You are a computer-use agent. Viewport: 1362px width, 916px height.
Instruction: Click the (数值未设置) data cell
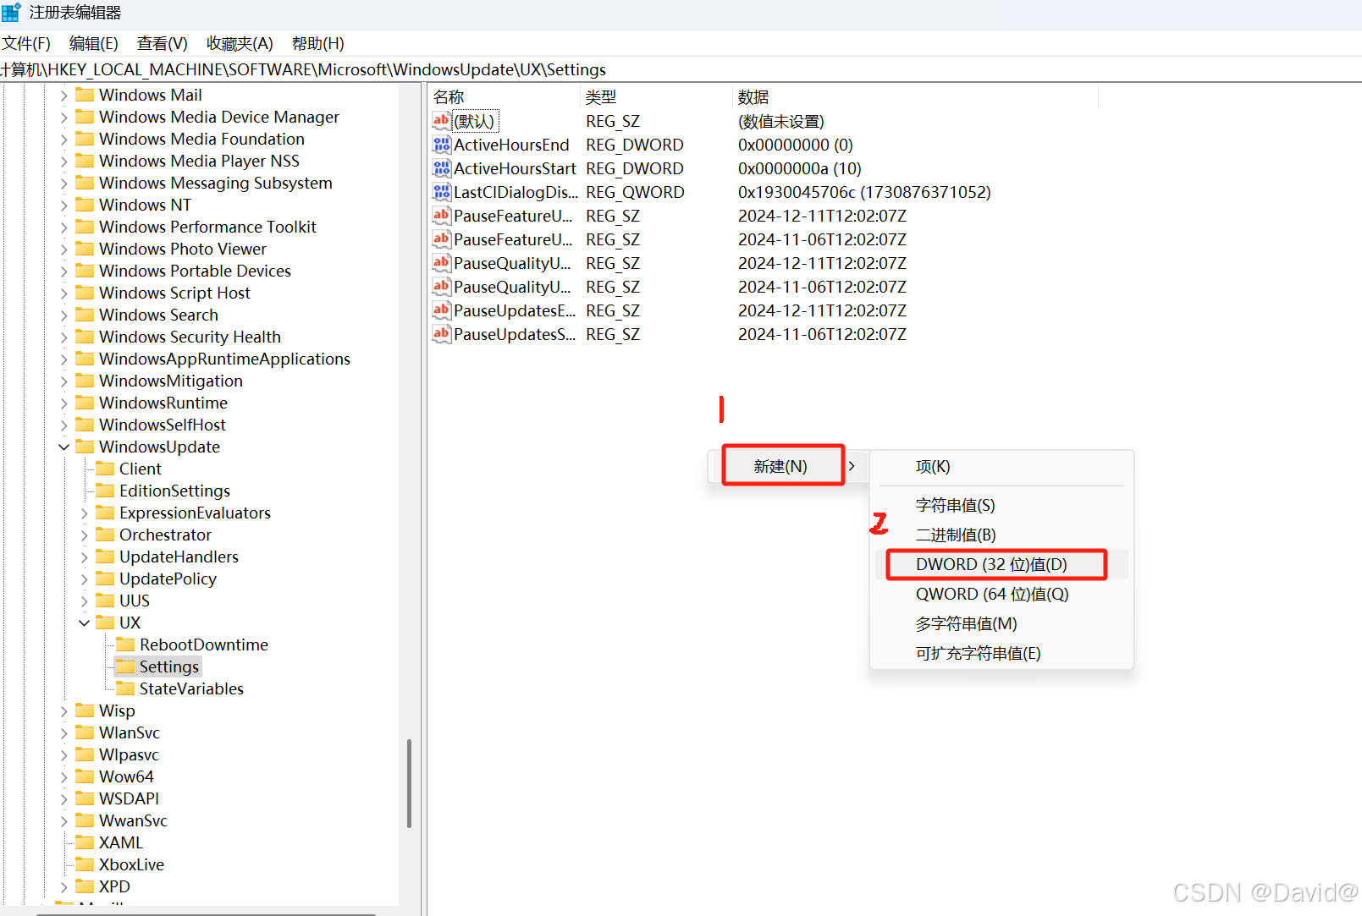[780, 121]
